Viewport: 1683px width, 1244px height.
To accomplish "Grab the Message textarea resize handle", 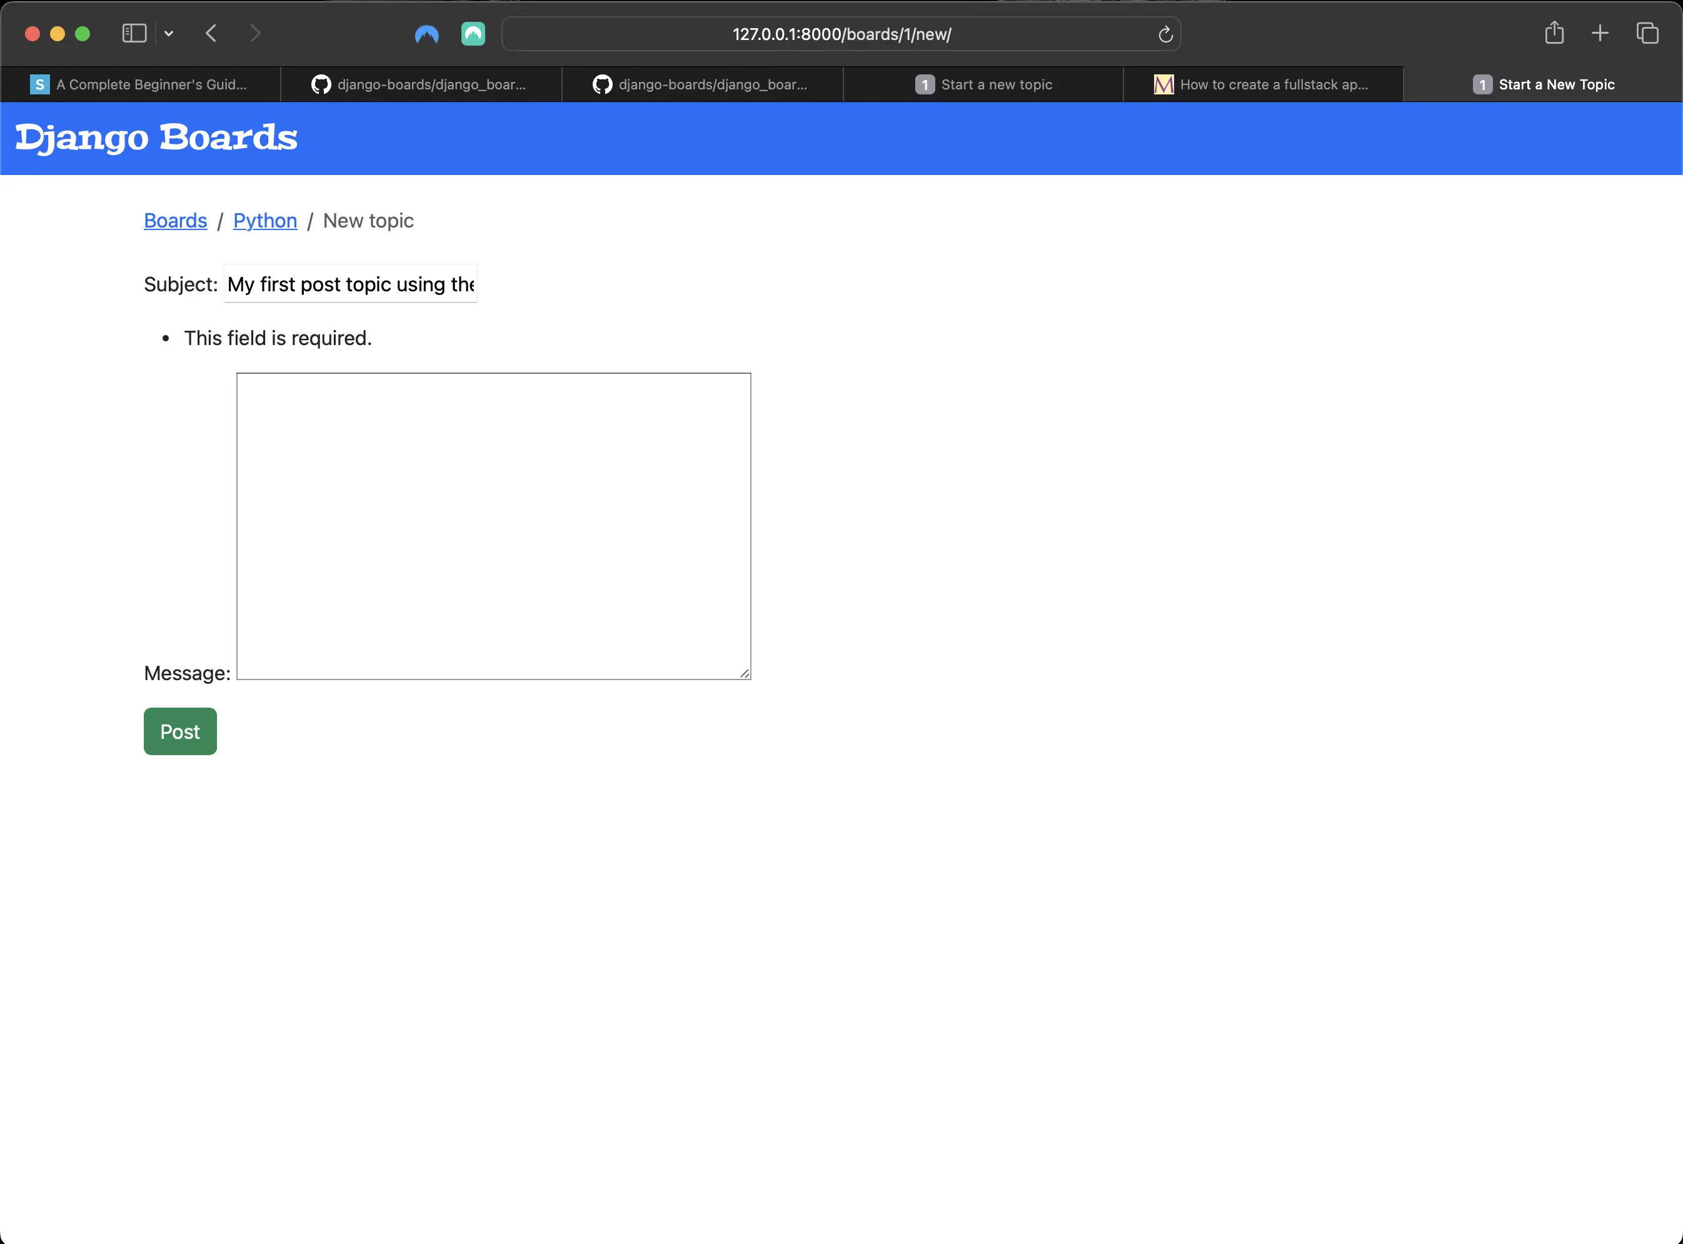I will click(745, 673).
